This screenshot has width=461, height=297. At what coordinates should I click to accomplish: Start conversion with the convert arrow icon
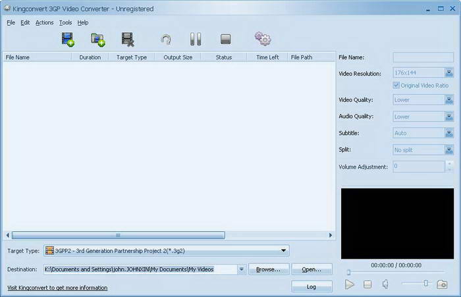166,40
